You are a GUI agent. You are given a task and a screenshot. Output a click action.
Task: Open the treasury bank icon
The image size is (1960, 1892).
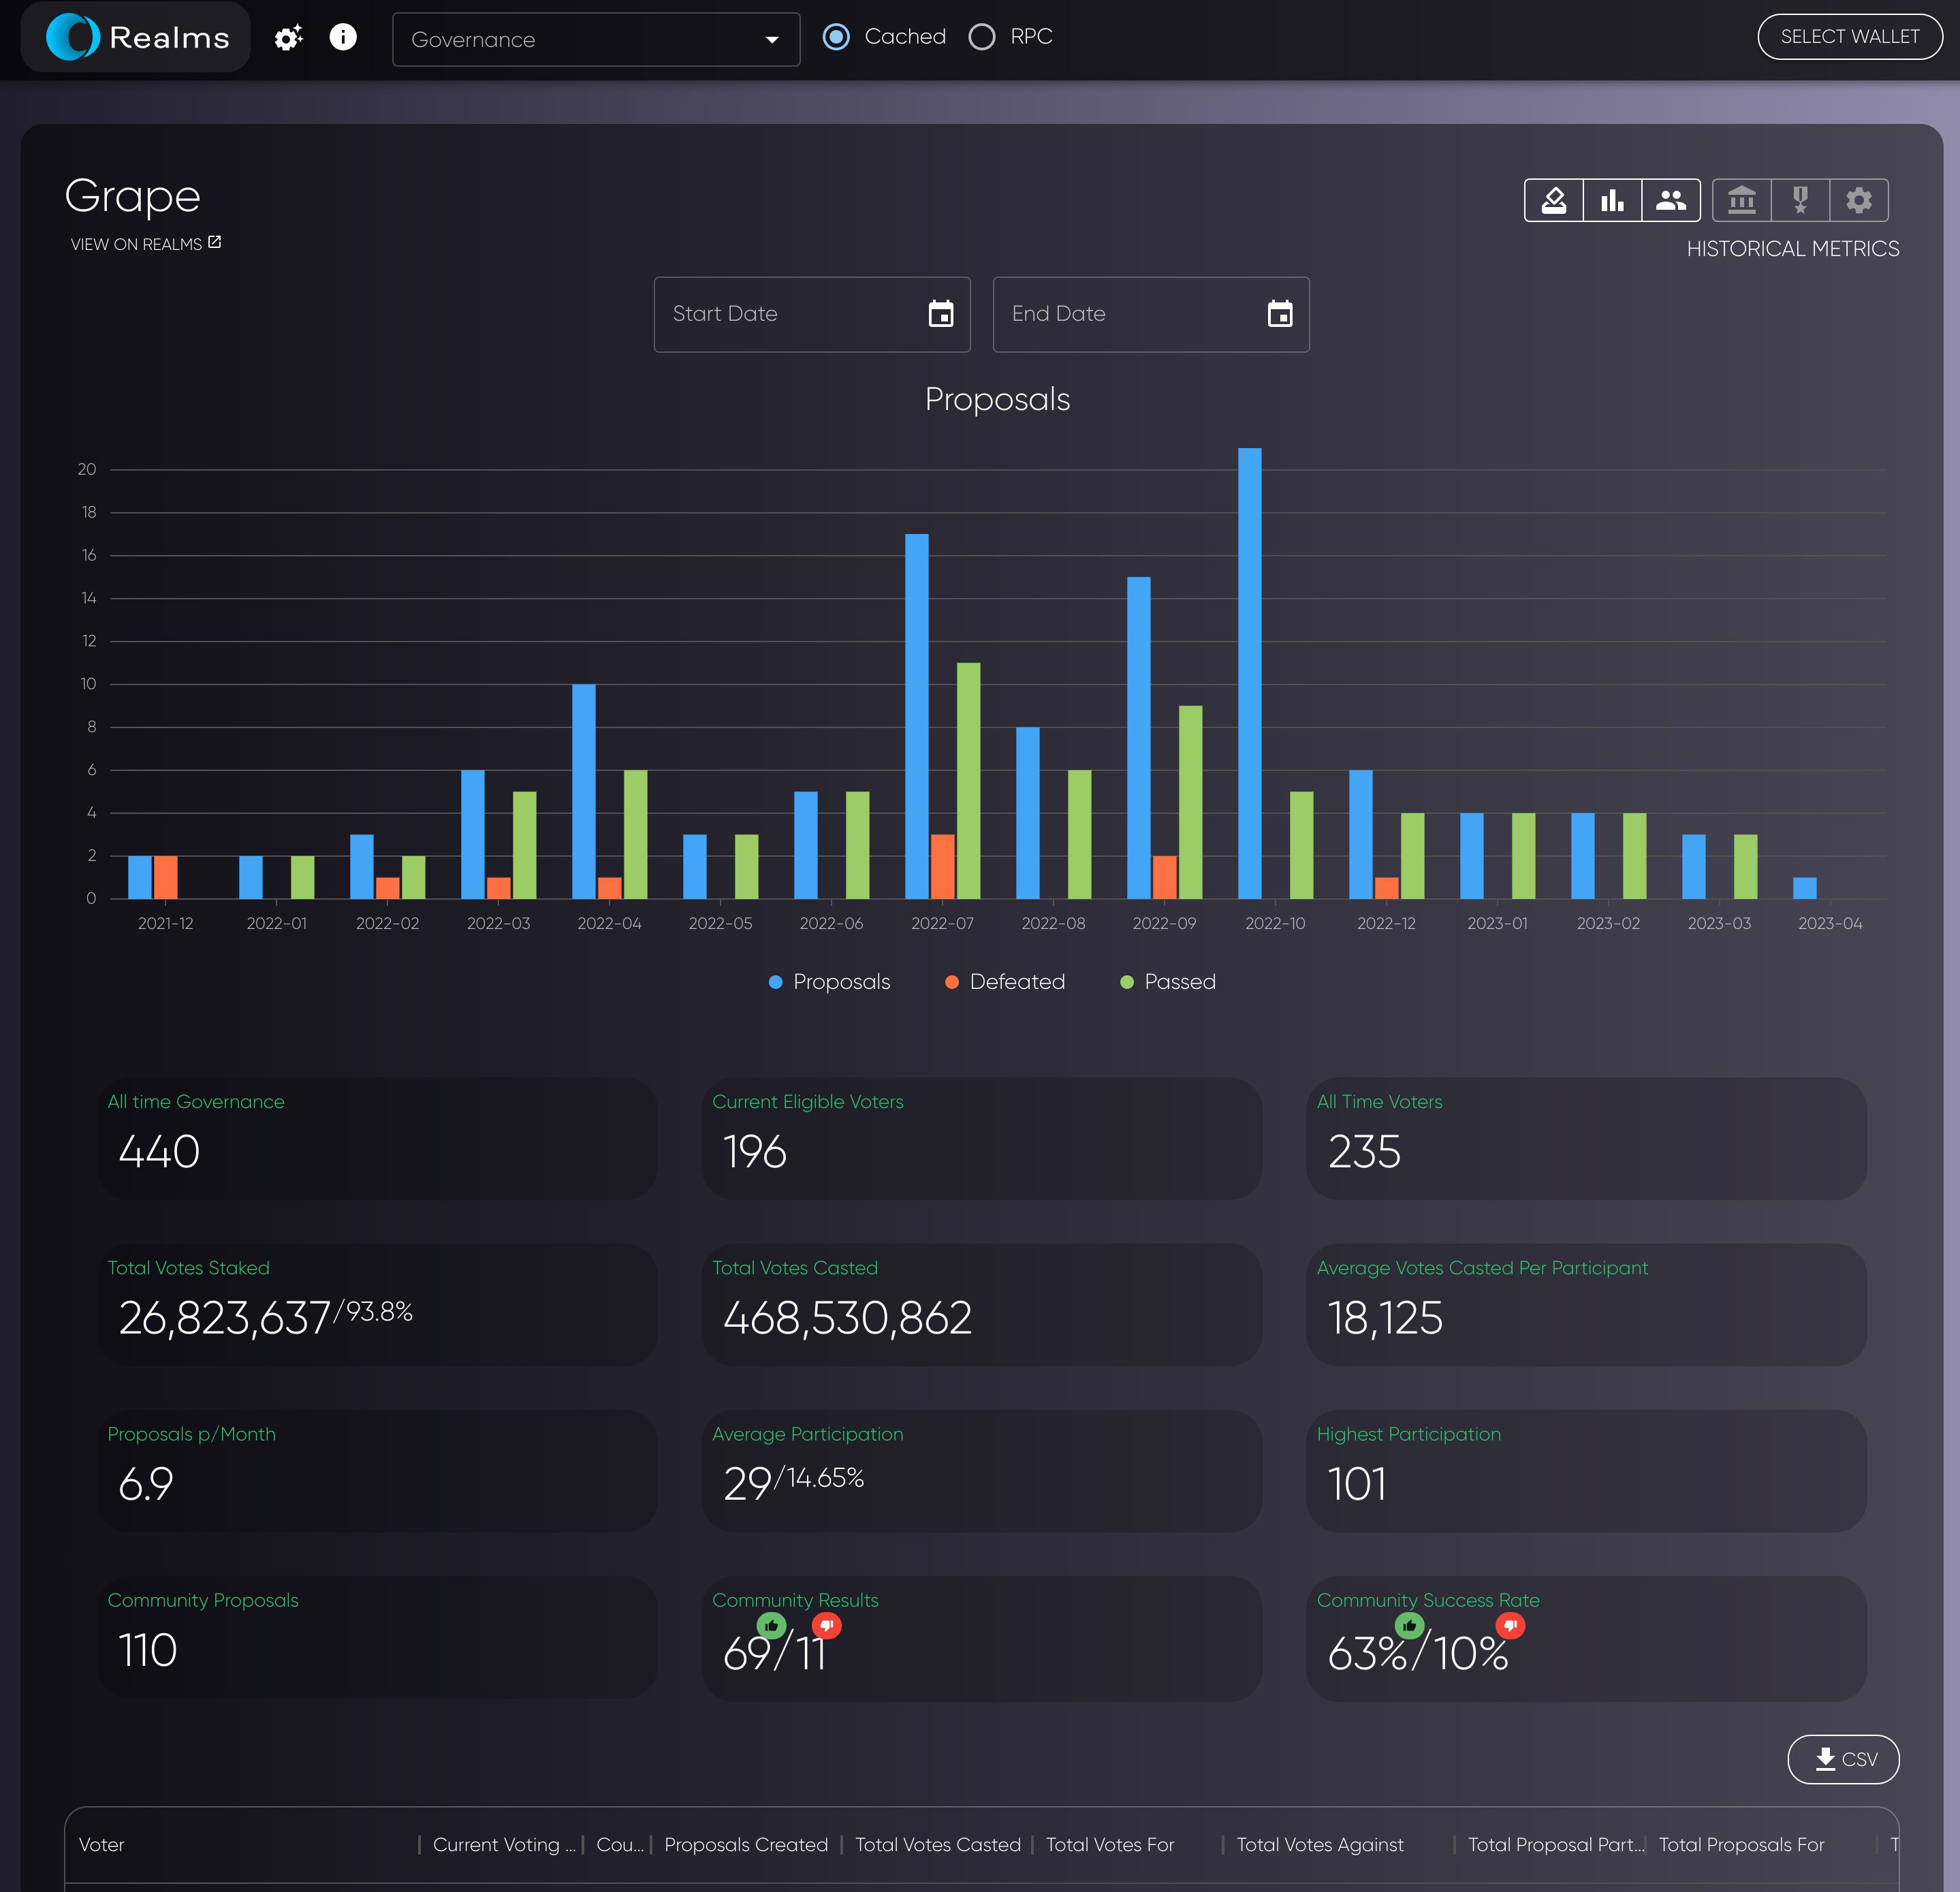1741,200
